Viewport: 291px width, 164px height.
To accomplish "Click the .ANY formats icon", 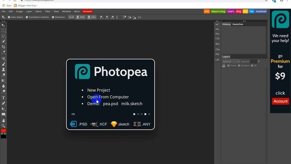I will [137, 124].
